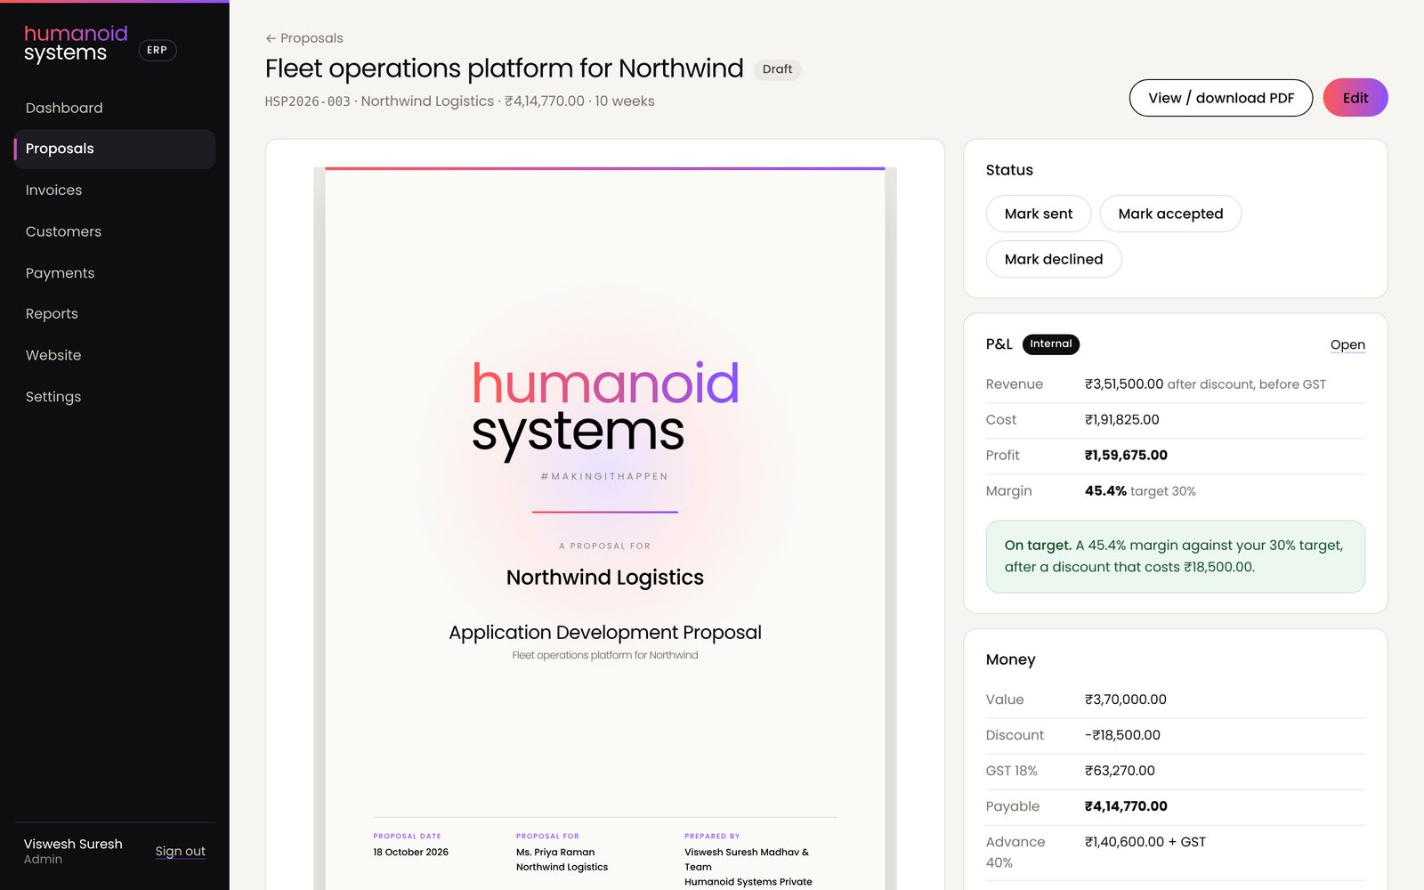1424x890 pixels.
Task: Click the proposal ID HSP2026-003
Action: (x=308, y=101)
